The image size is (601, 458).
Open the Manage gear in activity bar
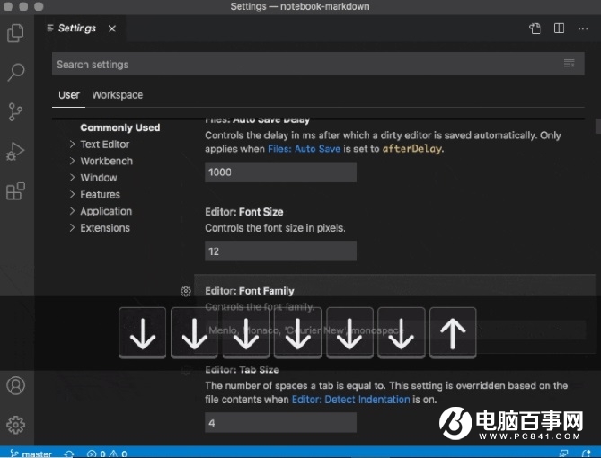pyautogui.click(x=15, y=425)
